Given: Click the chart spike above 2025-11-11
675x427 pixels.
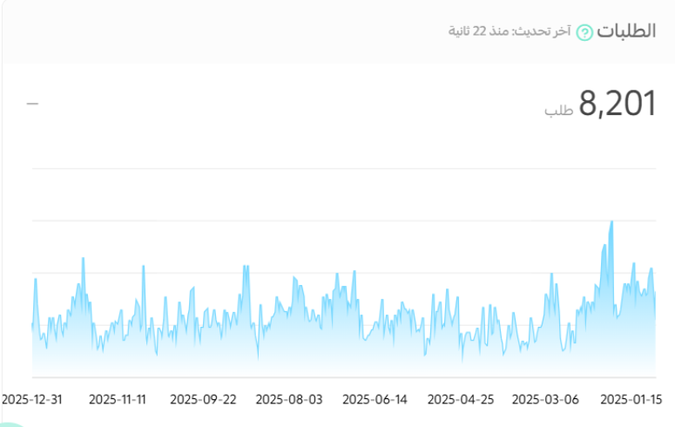Looking at the screenshot, I should (144, 268).
